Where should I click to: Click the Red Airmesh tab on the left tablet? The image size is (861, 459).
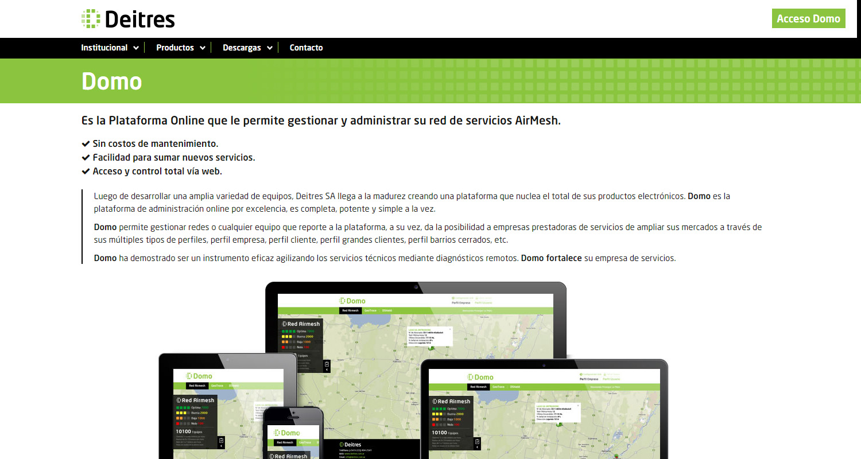coord(196,386)
